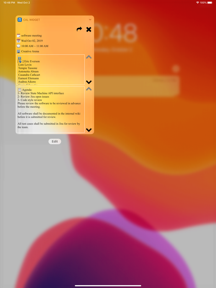The image size is (216, 288).
Task: Tap the Wi-Fi status icon
Action: [198, 3]
